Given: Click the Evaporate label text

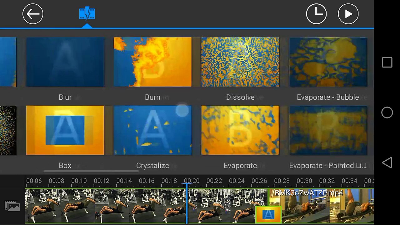Looking at the screenshot, I should pos(240,166).
